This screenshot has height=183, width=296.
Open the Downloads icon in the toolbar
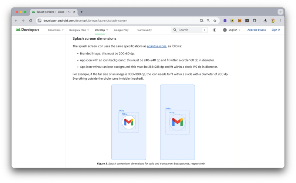click(x=265, y=21)
